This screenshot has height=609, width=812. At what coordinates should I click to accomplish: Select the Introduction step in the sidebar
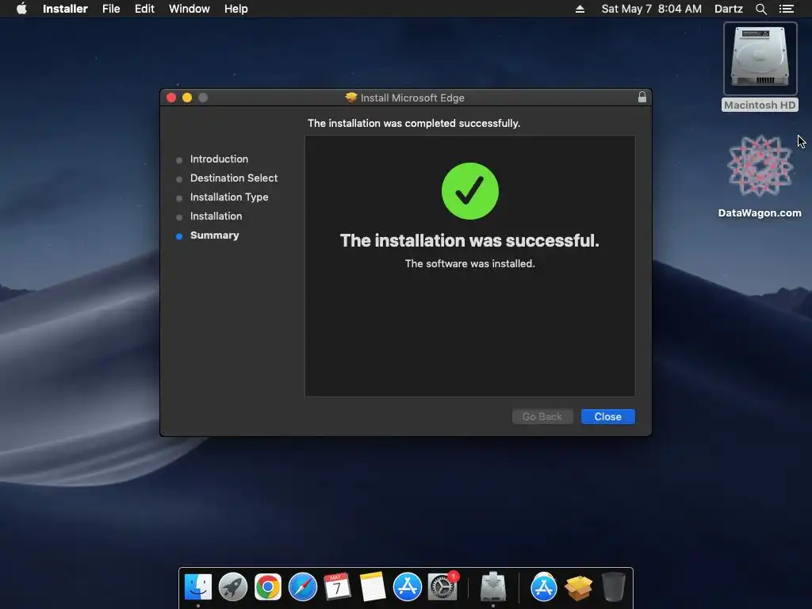click(x=219, y=159)
